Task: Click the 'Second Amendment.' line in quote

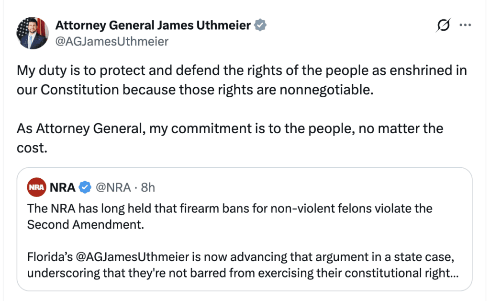Action: coord(85,225)
